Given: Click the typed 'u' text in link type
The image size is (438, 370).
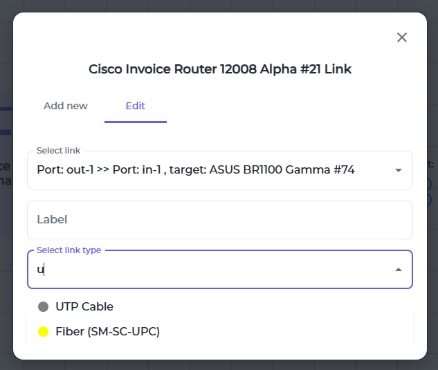Looking at the screenshot, I should click(x=40, y=270).
